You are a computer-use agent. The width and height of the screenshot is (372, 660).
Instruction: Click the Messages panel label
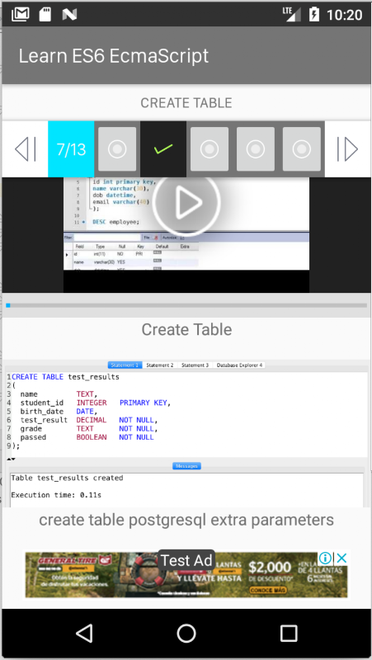[x=186, y=466]
